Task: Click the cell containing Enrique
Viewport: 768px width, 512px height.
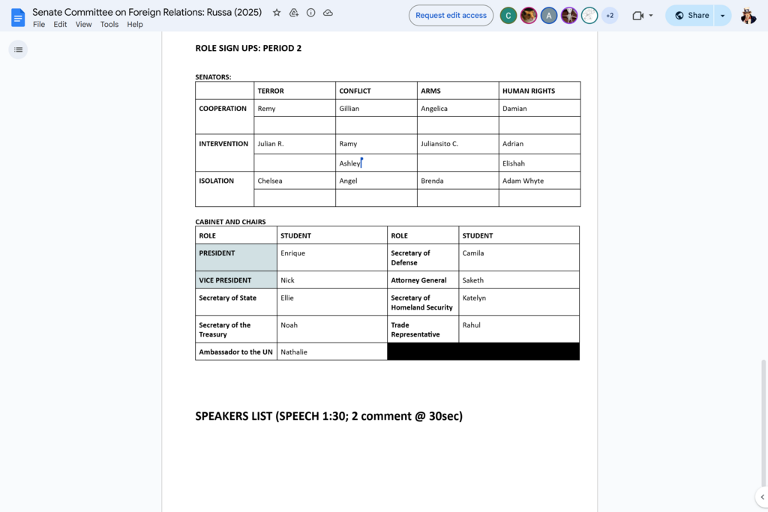Action: pos(332,257)
